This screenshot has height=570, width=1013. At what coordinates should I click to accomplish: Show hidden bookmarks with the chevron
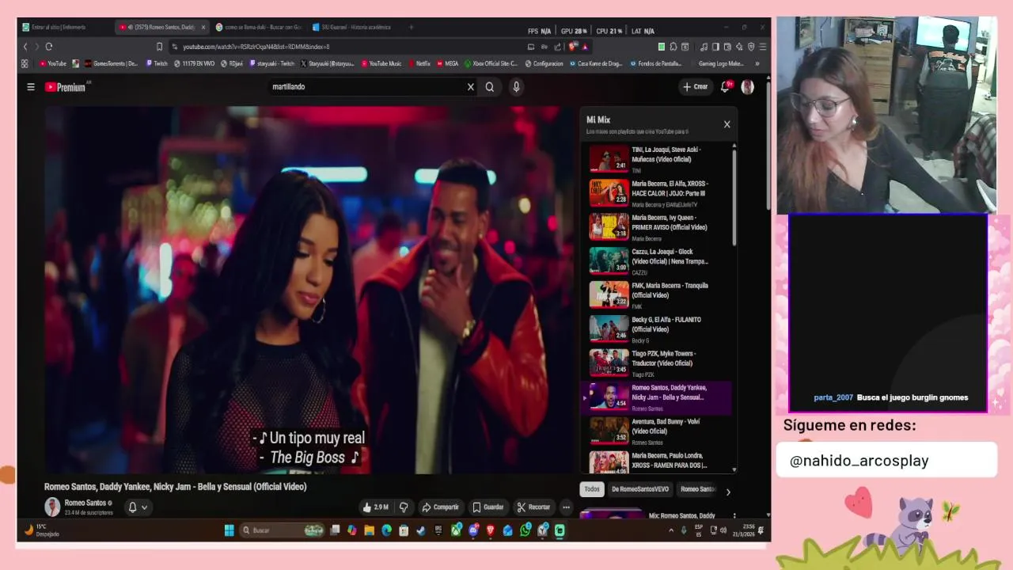click(x=757, y=63)
